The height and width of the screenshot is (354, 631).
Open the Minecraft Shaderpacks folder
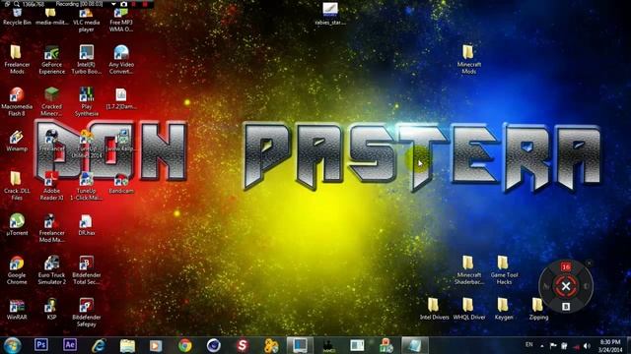tap(469, 270)
